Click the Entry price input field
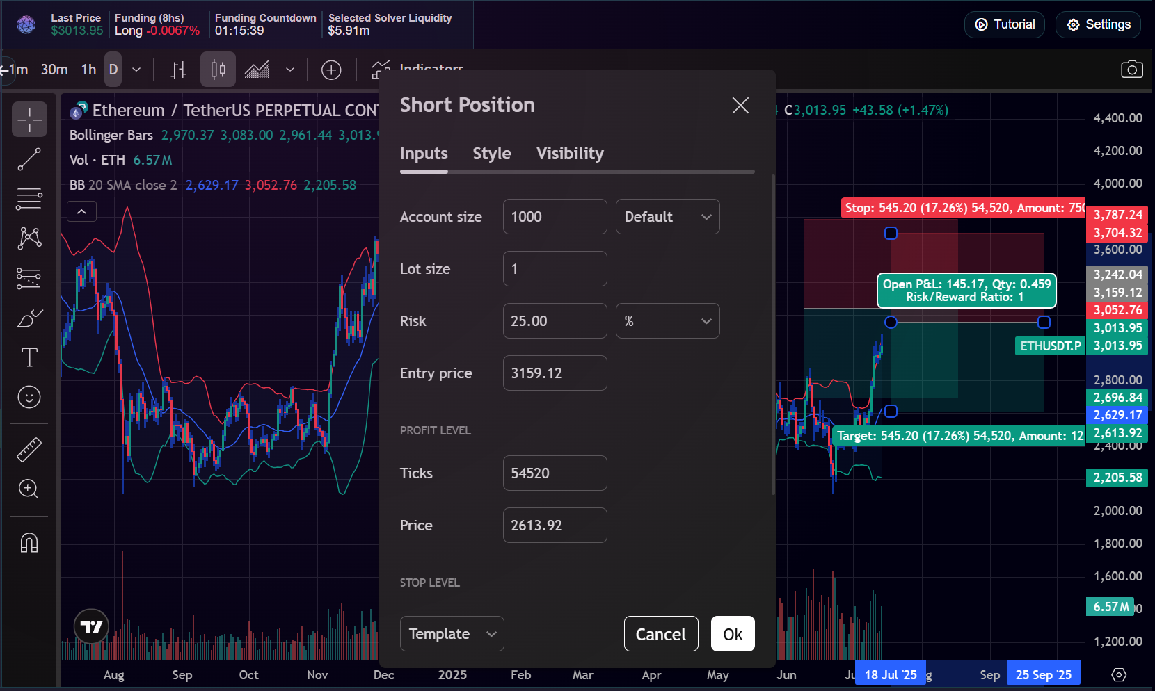This screenshot has width=1155, height=691. point(555,373)
